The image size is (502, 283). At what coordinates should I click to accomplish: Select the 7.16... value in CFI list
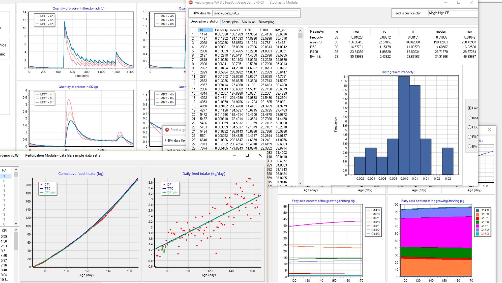(x=5, y=265)
